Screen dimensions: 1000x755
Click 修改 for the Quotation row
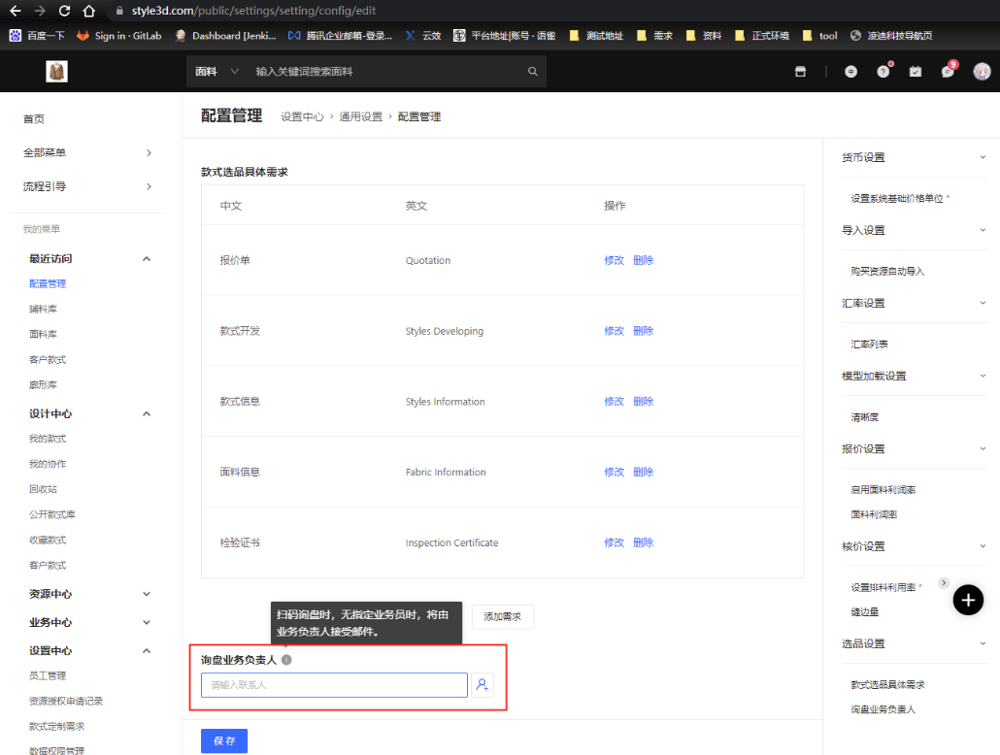tap(614, 260)
